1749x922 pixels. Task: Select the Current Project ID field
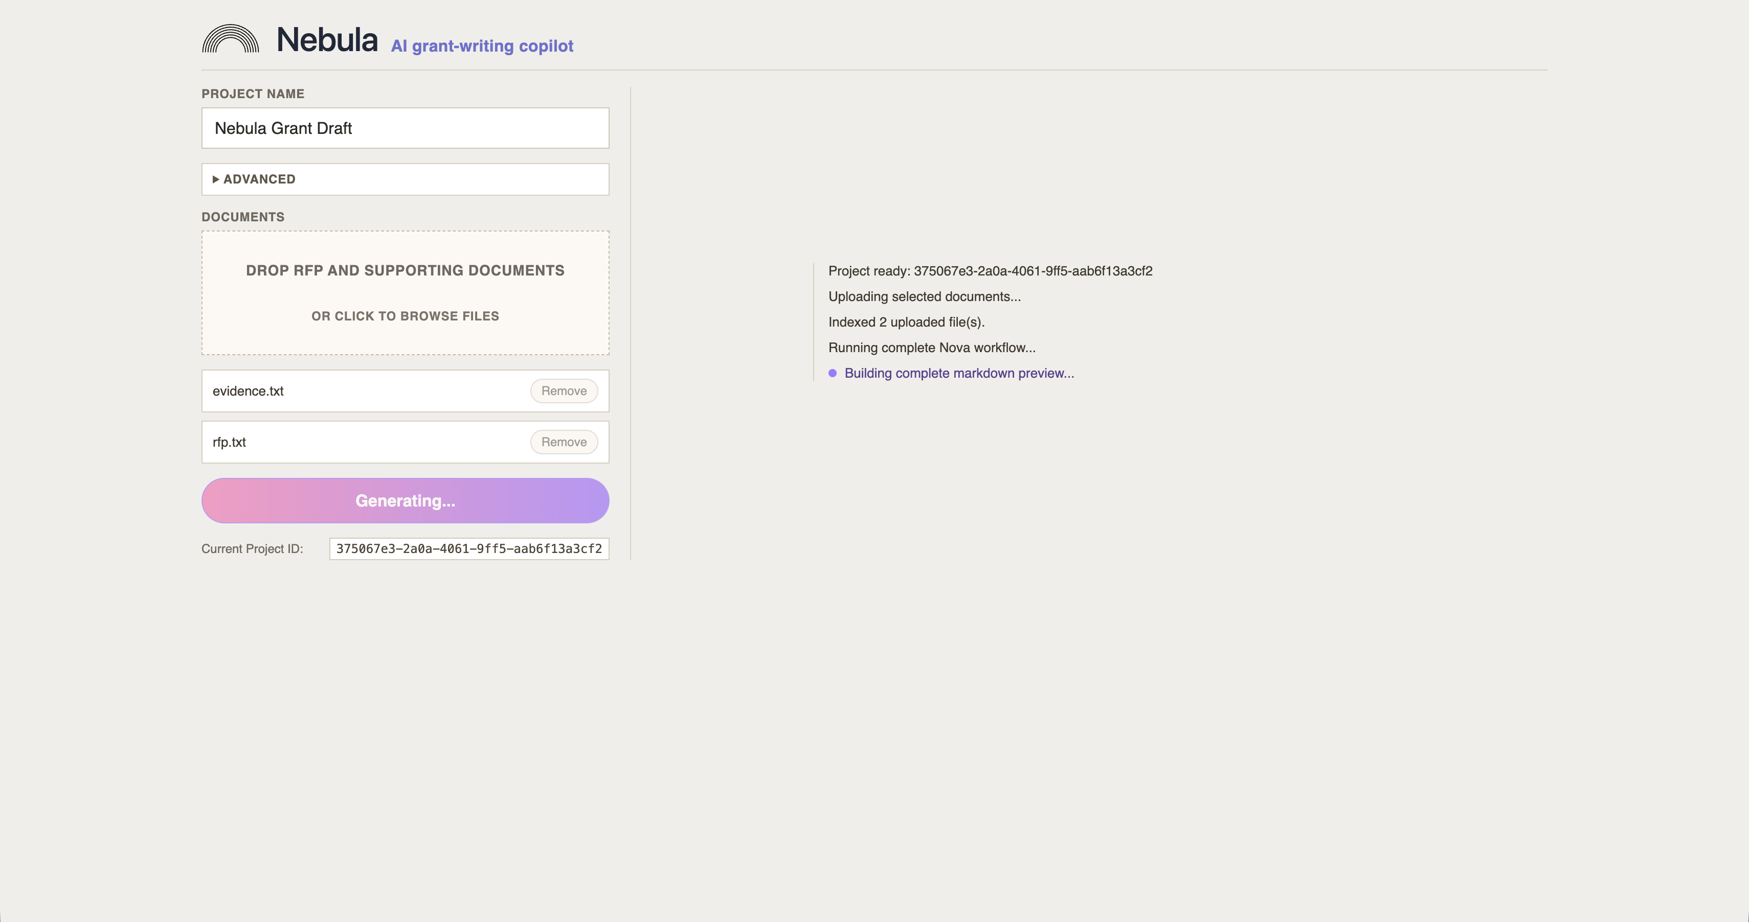click(468, 549)
